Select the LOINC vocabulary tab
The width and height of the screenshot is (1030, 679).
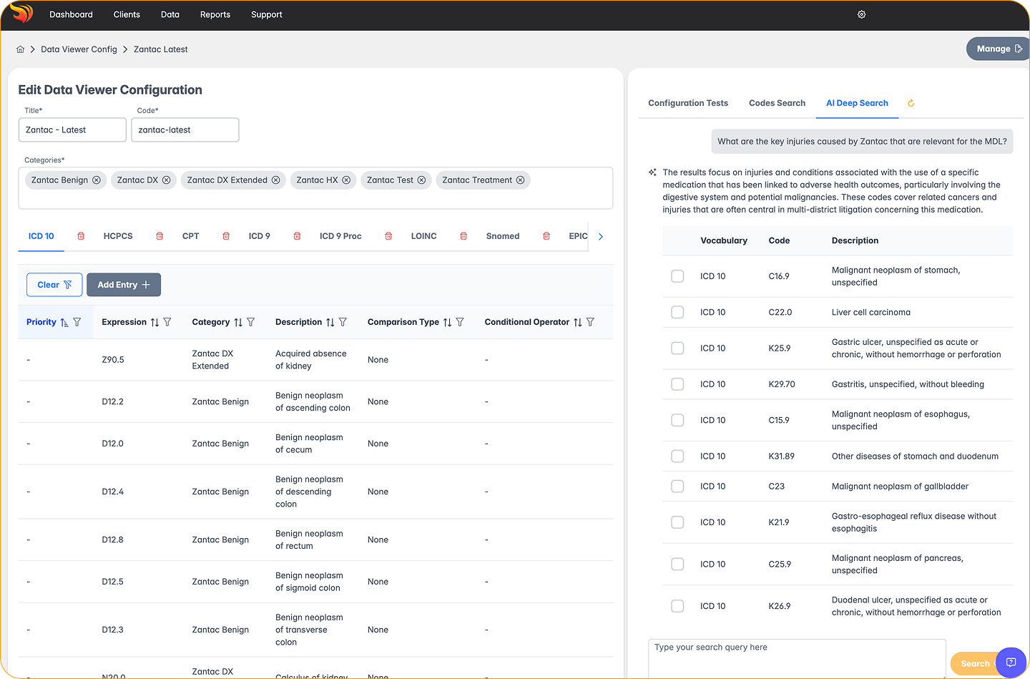(x=423, y=236)
